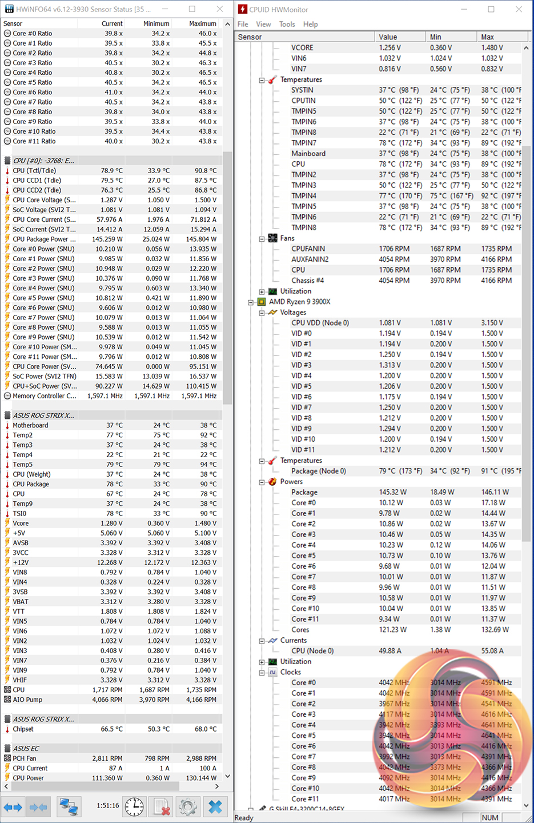Image resolution: width=534 pixels, height=823 pixels.
Task: Click the Clocks icon in HWMonitor tree
Action: pyautogui.click(x=273, y=672)
